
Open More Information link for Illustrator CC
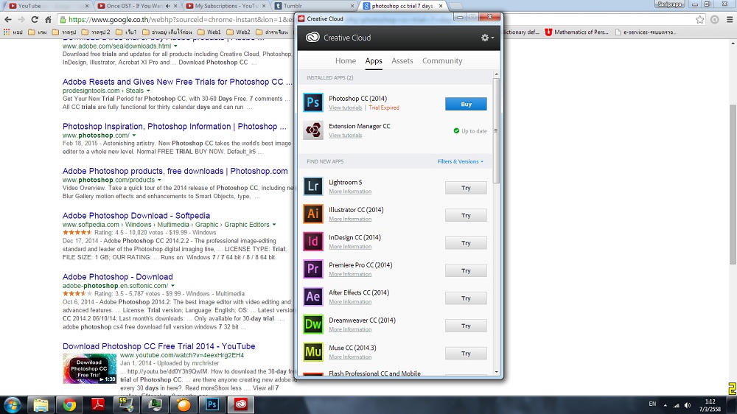[349, 219]
